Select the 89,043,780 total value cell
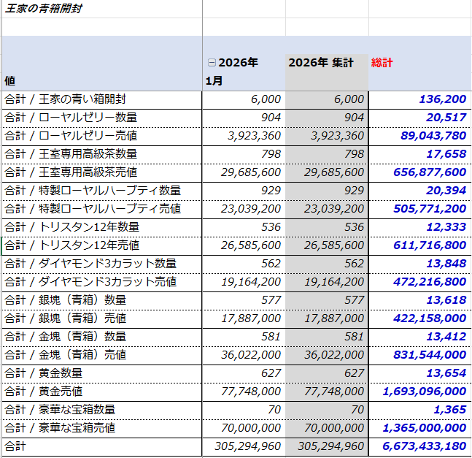Screen dimensions: 472x458 point(433,136)
